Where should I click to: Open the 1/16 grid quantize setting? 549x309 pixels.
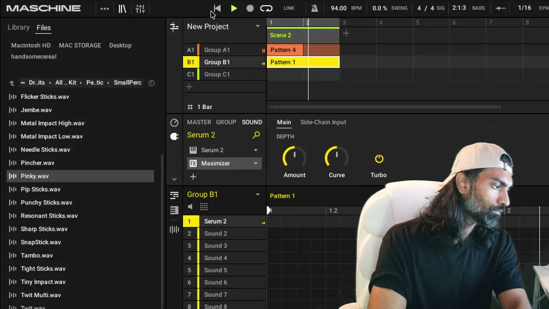[525, 8]
